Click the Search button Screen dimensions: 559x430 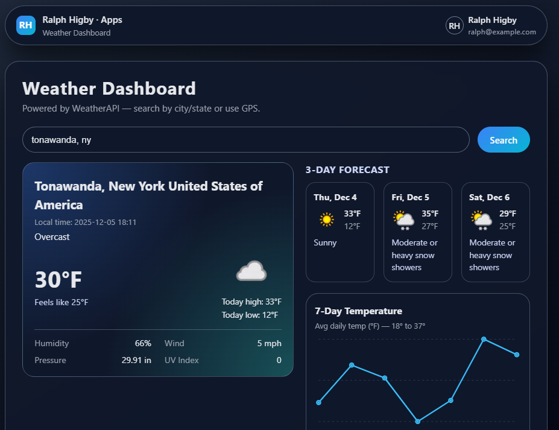click(x=503, y=139)
